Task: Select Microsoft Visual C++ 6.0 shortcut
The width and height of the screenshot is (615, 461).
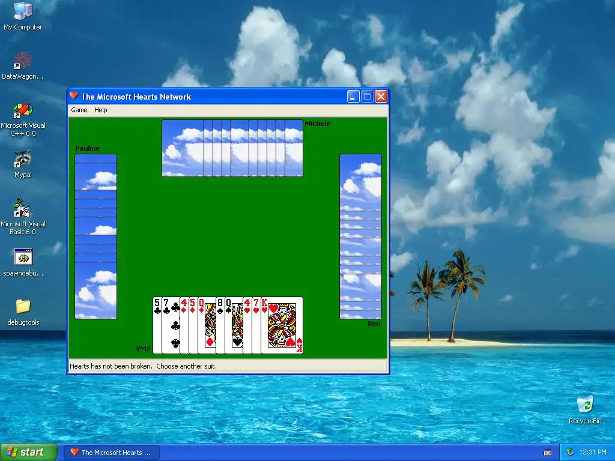Action: click(x=23, y=119)
